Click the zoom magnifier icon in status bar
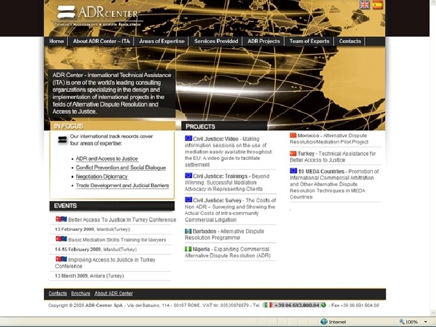The height and width of the screenshot is (327, 436). [402, 322]
